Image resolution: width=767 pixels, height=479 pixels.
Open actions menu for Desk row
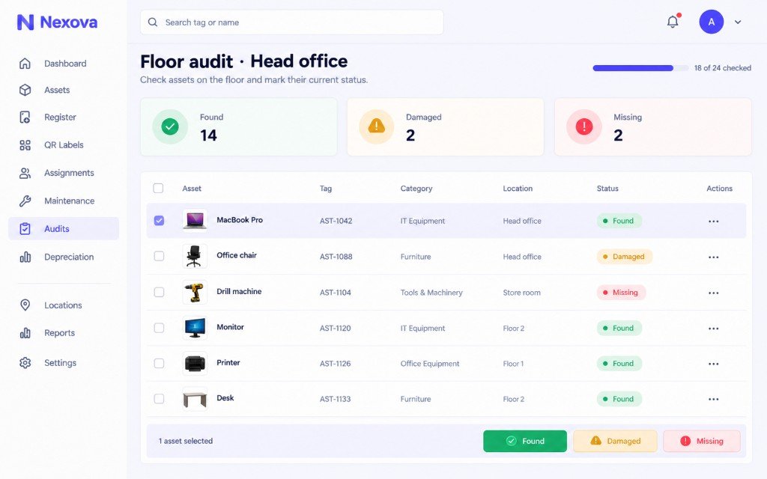click(x=713, y=400)
